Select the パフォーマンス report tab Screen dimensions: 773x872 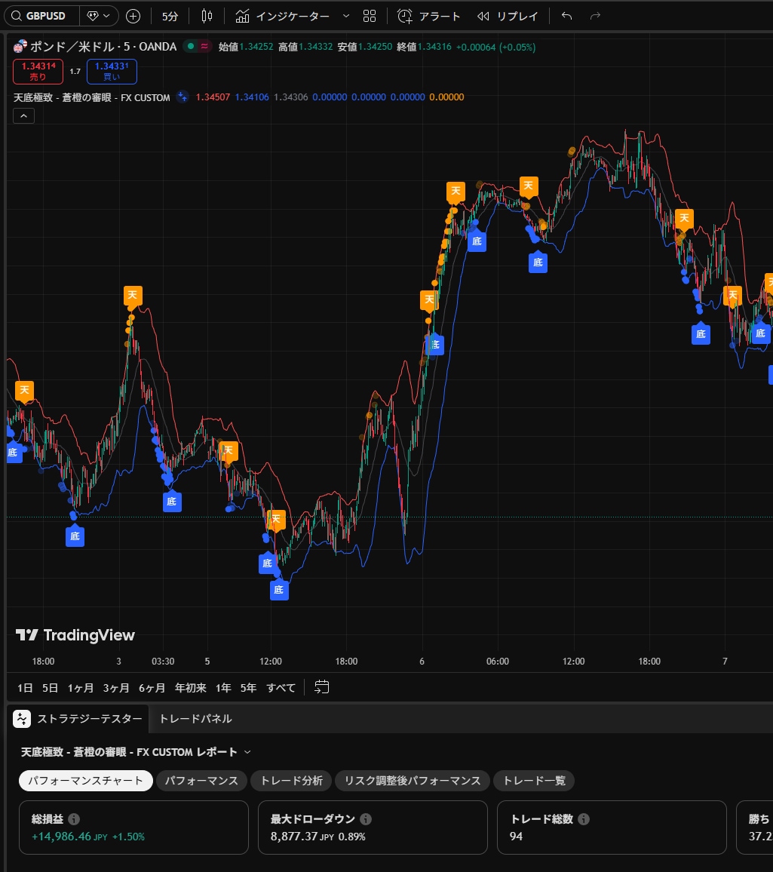pyautogui.click(x=201, y=780)
